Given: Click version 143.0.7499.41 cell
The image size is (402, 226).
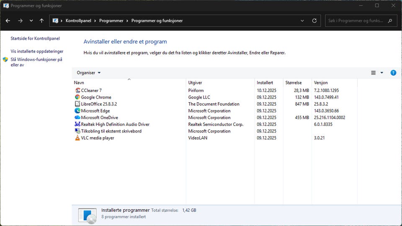Looking at the screenshot, I should (326, 97).
